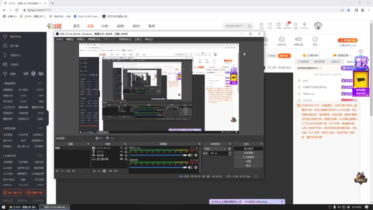The height and width of the screenshot is (210, 373).
Task: Add a new source in OBS Sources panel
Action: pos(94,171)
